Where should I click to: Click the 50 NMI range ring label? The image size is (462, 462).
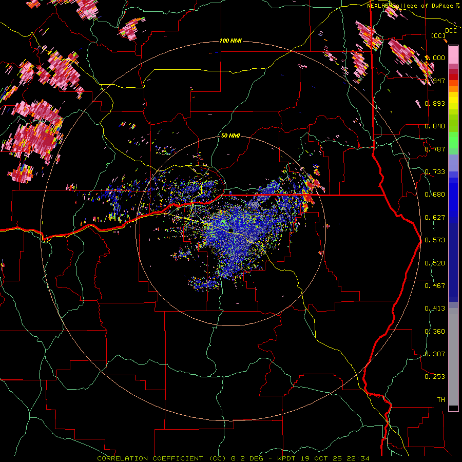[230, 136]
